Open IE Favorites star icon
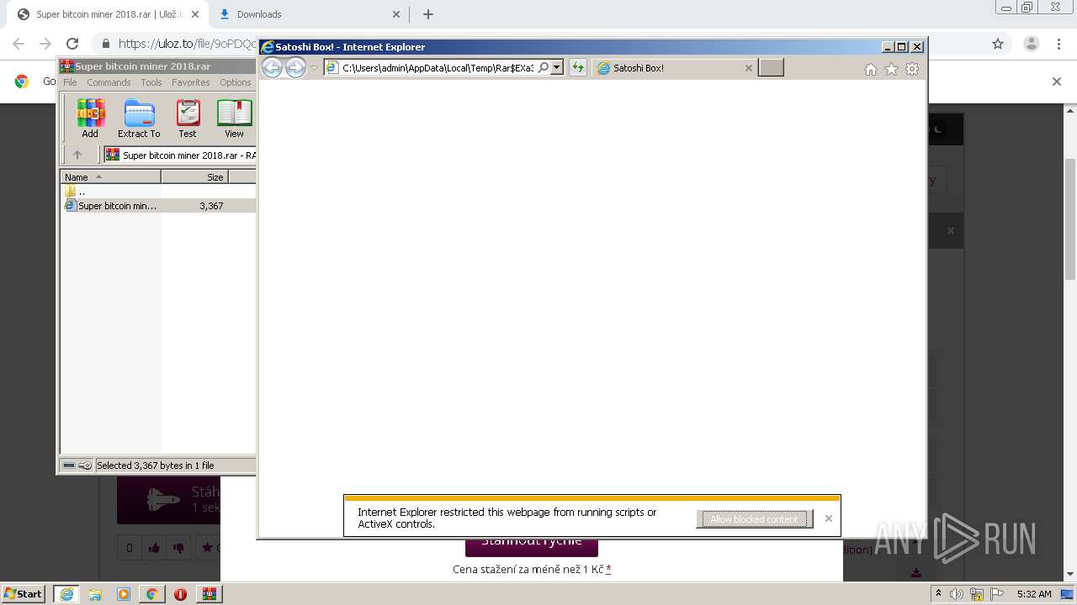The width and height of the screenshot is (1077, 605). pos(892,69)
